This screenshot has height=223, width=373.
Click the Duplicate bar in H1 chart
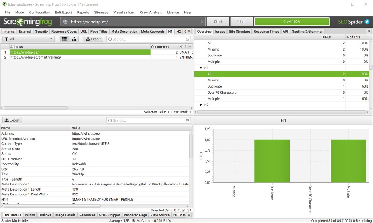click(272, 161)
